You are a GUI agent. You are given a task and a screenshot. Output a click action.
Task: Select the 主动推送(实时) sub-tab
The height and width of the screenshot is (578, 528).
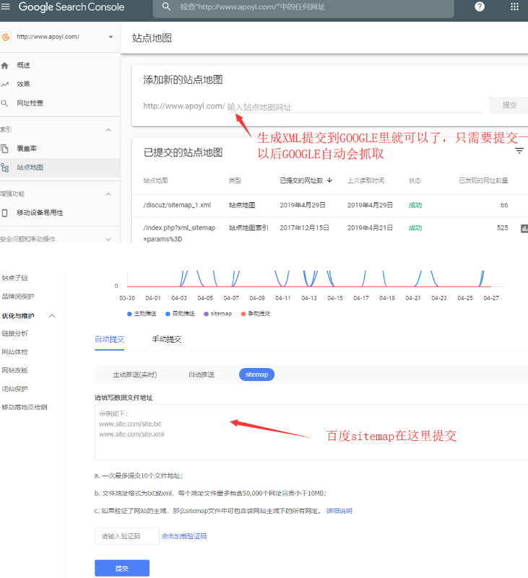[x=134, y=375]
